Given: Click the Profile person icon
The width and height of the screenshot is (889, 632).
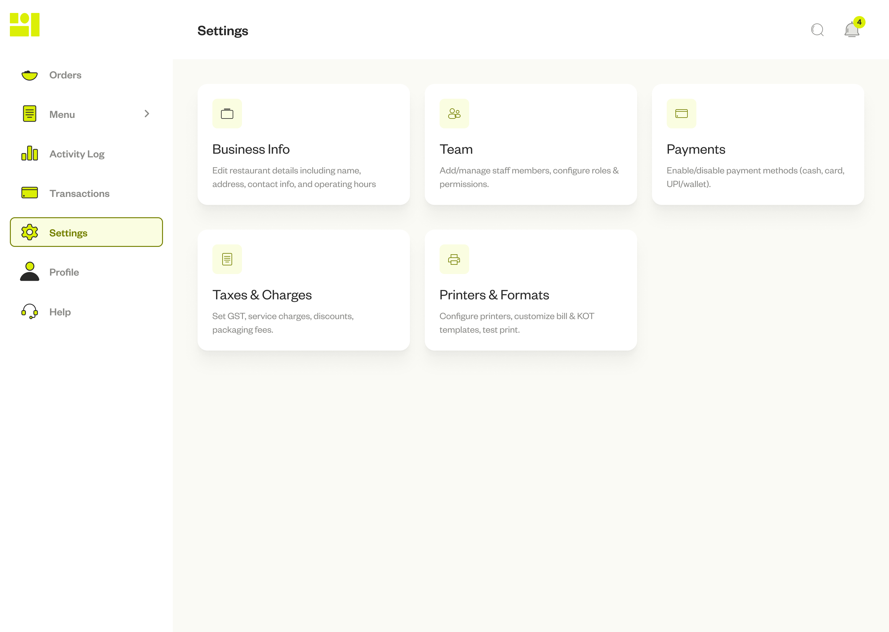Looking at the screenshot, I should coord(30,271).
